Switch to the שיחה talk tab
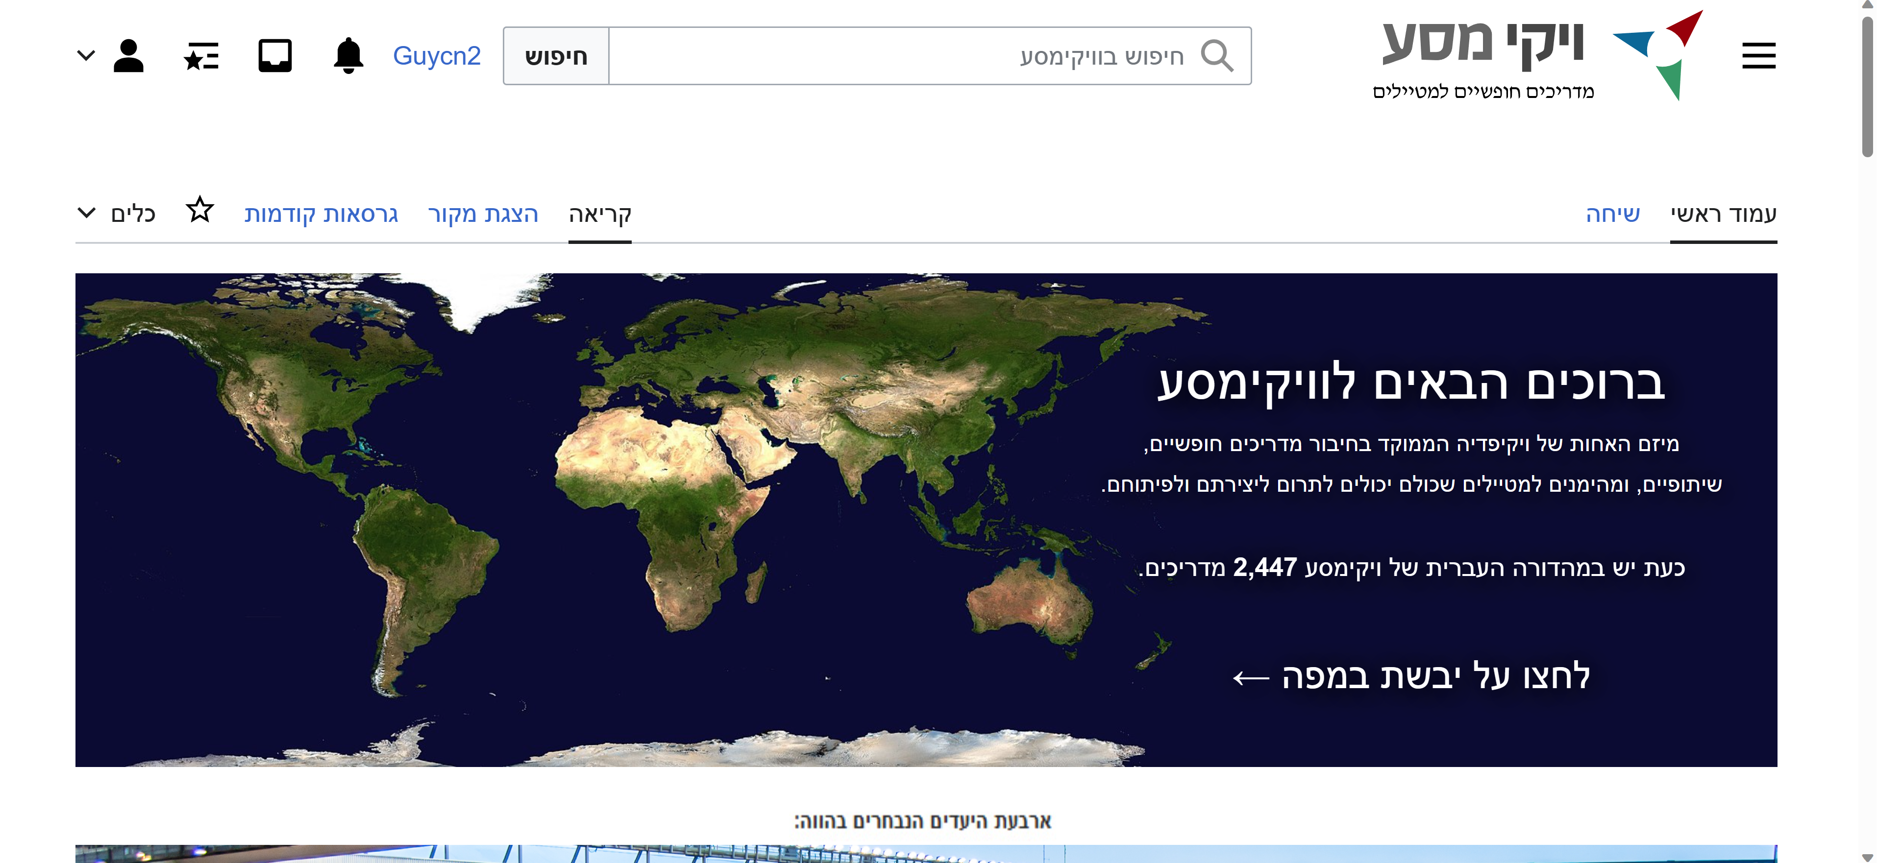The image size is (1877, 863). coord(1612,214)
